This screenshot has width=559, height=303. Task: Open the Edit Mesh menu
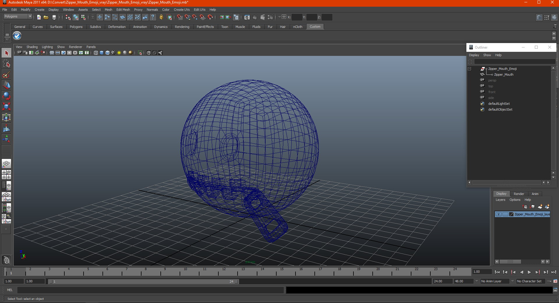tap(123, 10)
